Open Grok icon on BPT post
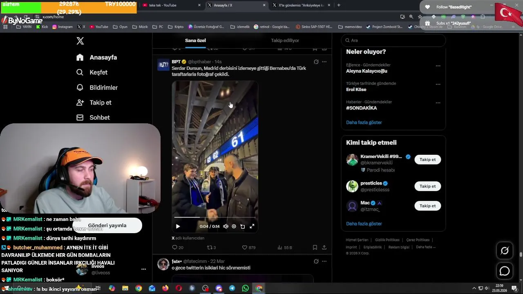Viewport: 523px width, 294px height. [x=316, y=62]
